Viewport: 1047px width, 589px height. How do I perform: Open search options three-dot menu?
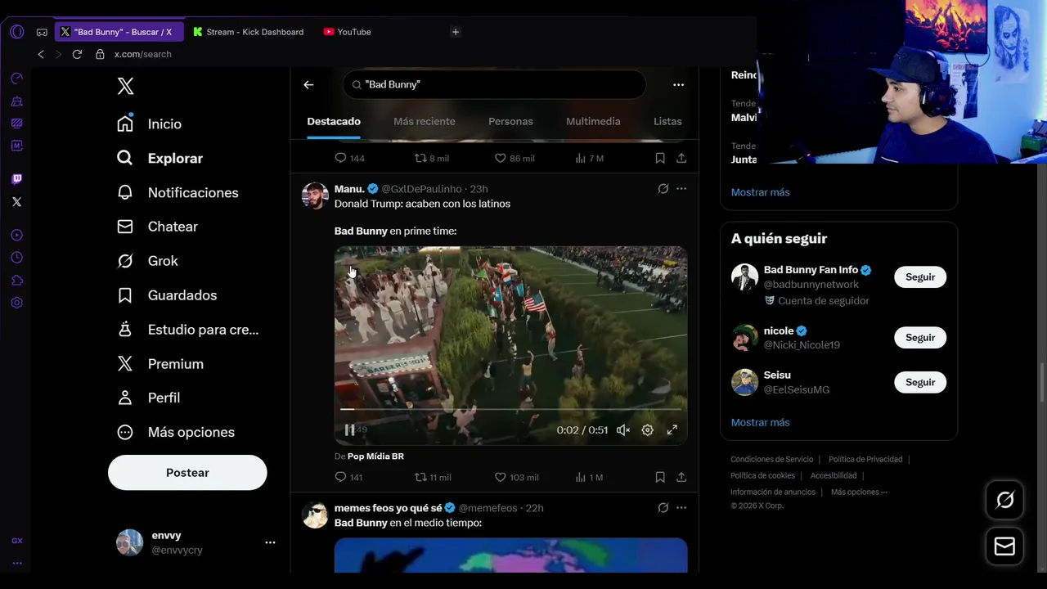pyautogui.click(x=678, y=84)
